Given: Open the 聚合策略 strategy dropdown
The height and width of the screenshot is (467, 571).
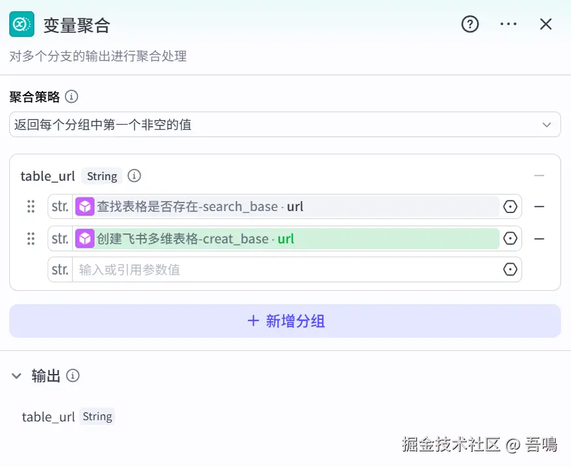Looking at the screenshot, I should click(x=285, y=124).
